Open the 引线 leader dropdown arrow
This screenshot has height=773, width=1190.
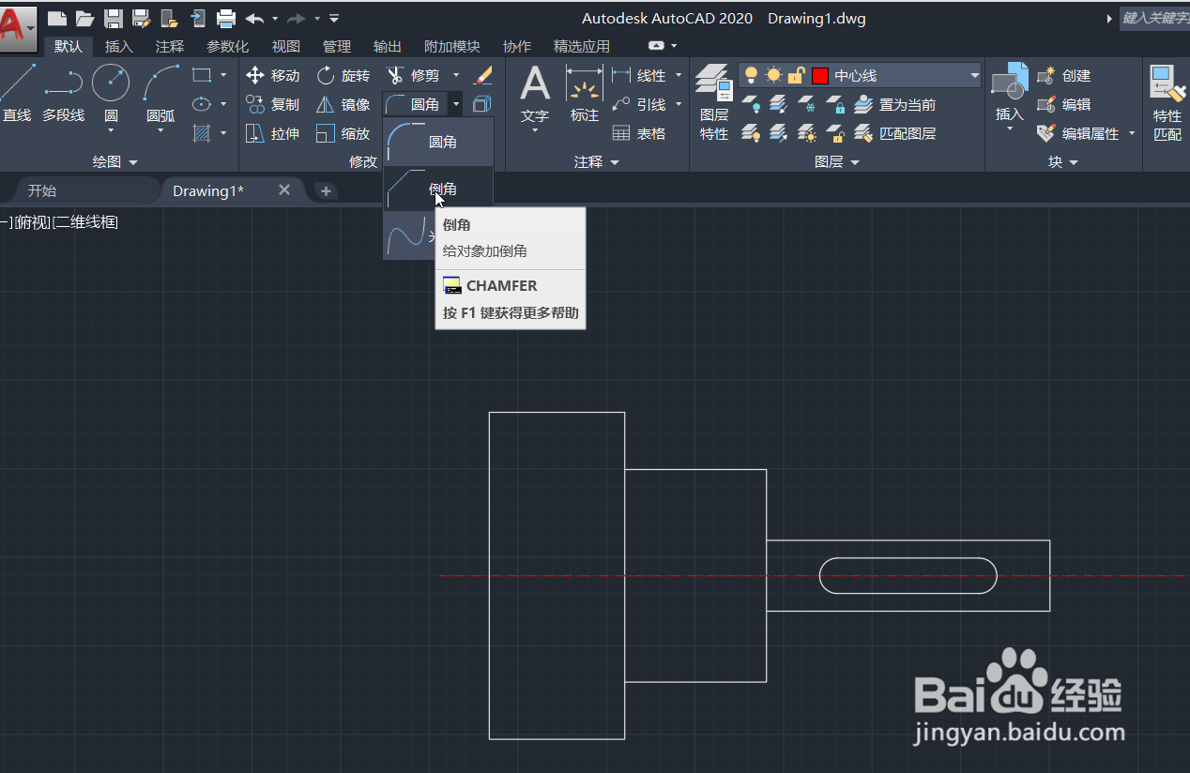(679, 104)
